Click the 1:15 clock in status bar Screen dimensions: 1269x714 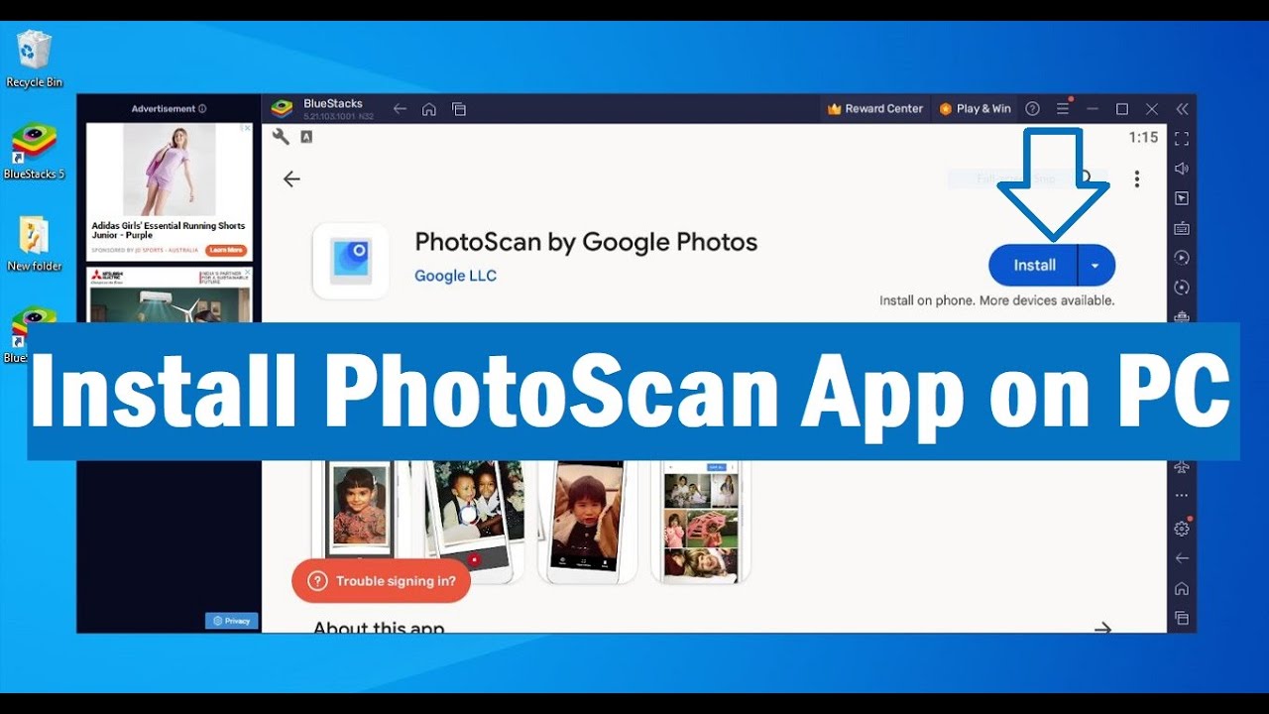[x=1143, y=138]
